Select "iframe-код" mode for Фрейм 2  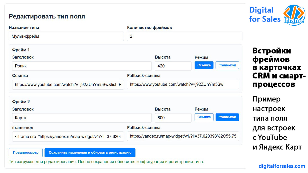coord(227,117)
